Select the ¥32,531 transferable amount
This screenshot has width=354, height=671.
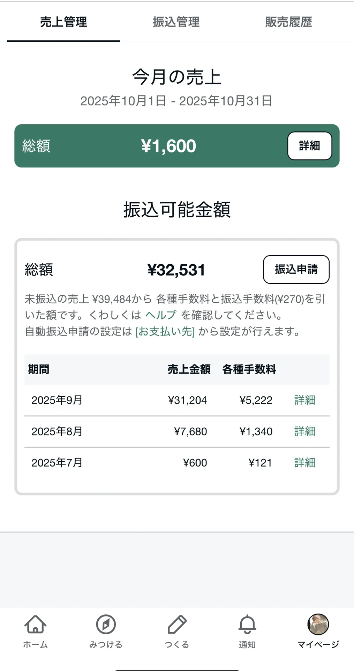(176, 270)
